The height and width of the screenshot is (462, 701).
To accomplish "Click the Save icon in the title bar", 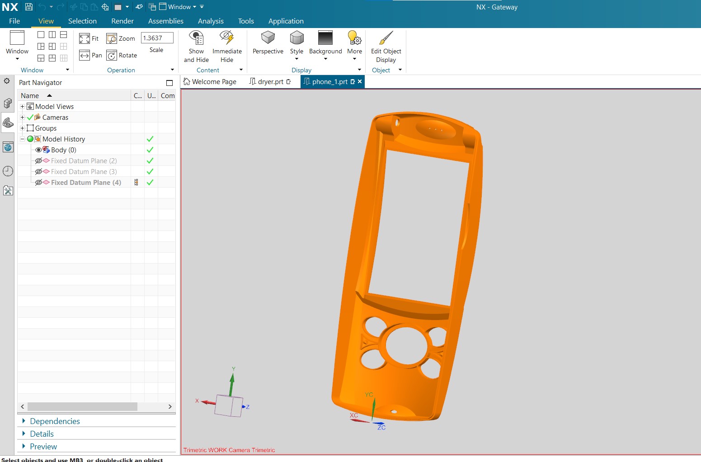I will tap(28, 7).
